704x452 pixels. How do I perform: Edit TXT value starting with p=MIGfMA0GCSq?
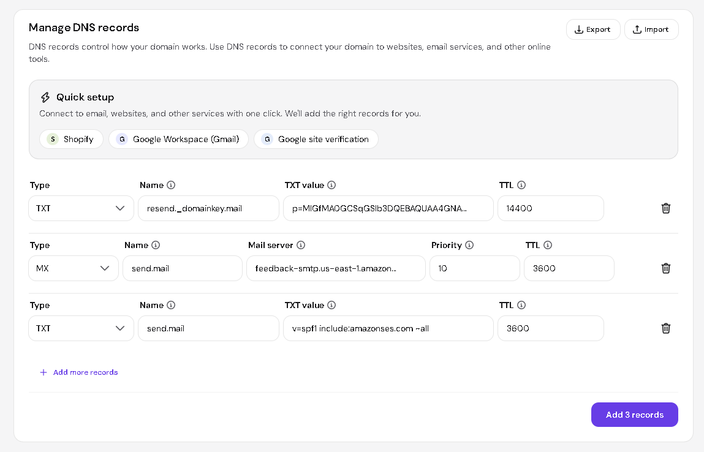coord(388,208)
